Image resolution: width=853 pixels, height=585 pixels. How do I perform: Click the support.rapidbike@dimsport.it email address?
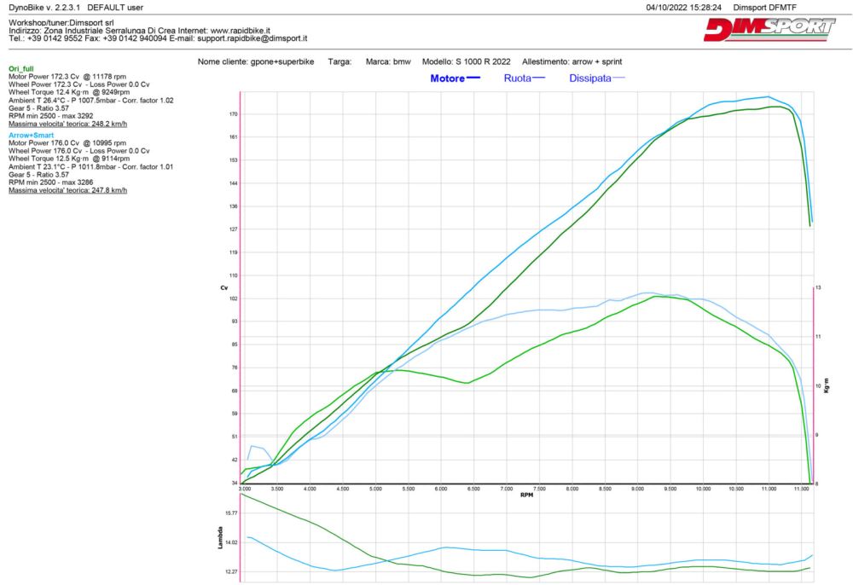tap(252, 38)
